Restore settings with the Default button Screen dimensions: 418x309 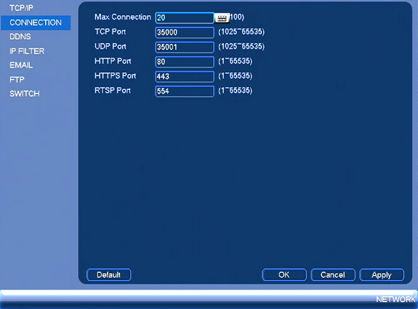(109, 274)
